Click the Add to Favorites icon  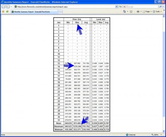(7, 12)
